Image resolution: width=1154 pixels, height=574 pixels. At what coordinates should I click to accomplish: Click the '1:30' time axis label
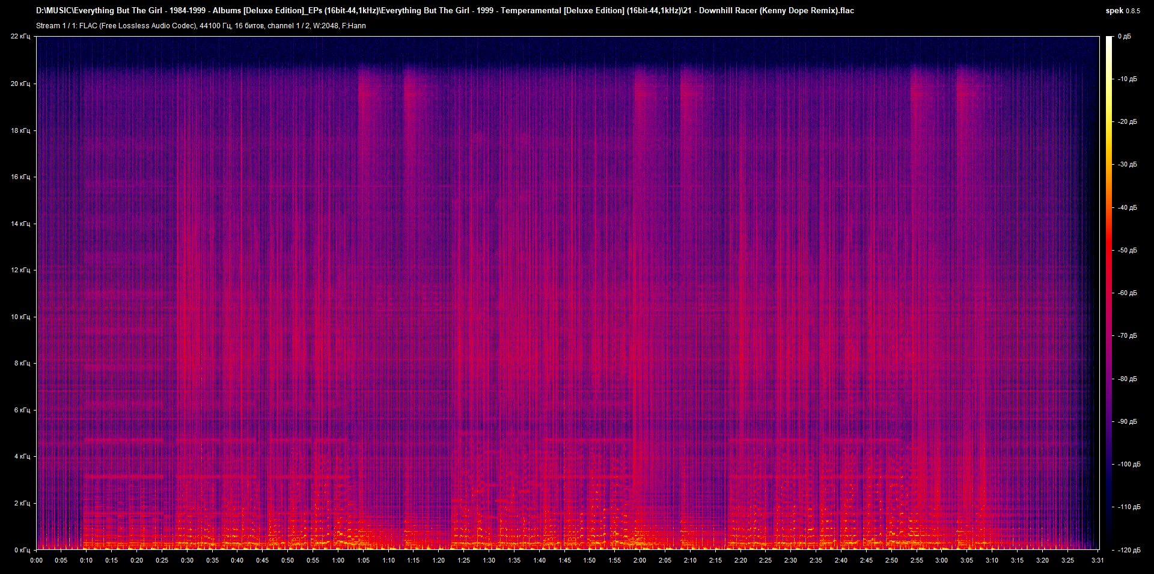489,560
